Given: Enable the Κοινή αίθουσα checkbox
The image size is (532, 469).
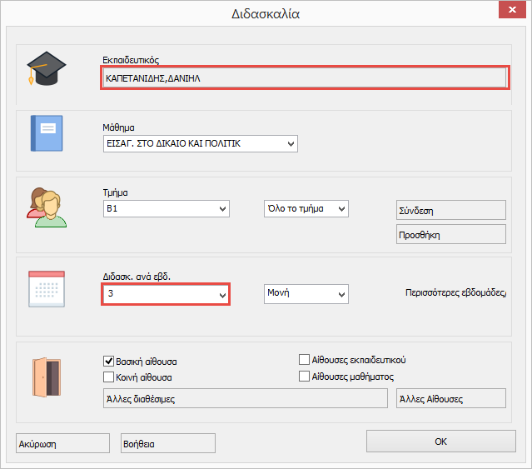Looking at the screenshot, I should [x=108, y=377].
